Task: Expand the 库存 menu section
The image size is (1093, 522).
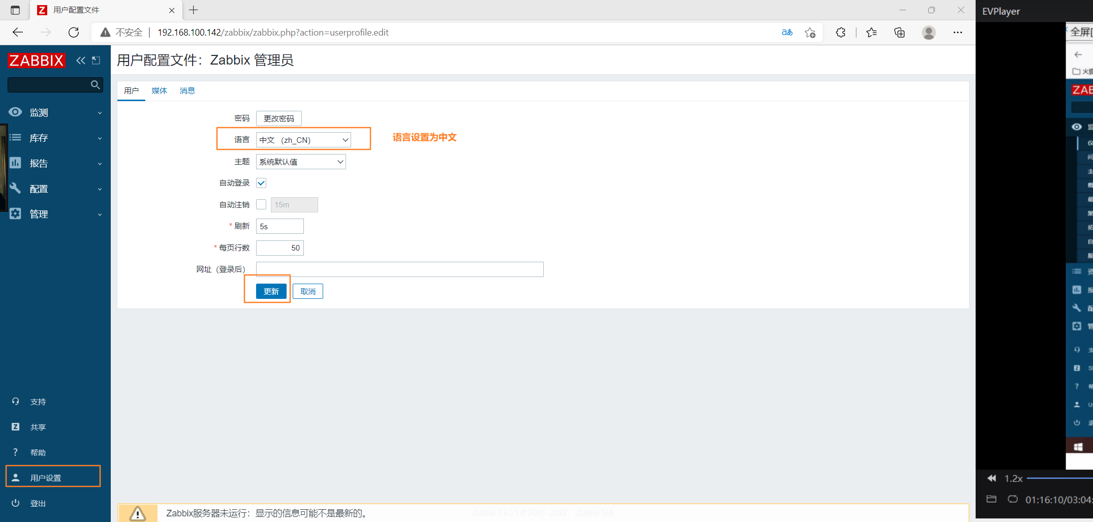Action: [x=55, y=138]
